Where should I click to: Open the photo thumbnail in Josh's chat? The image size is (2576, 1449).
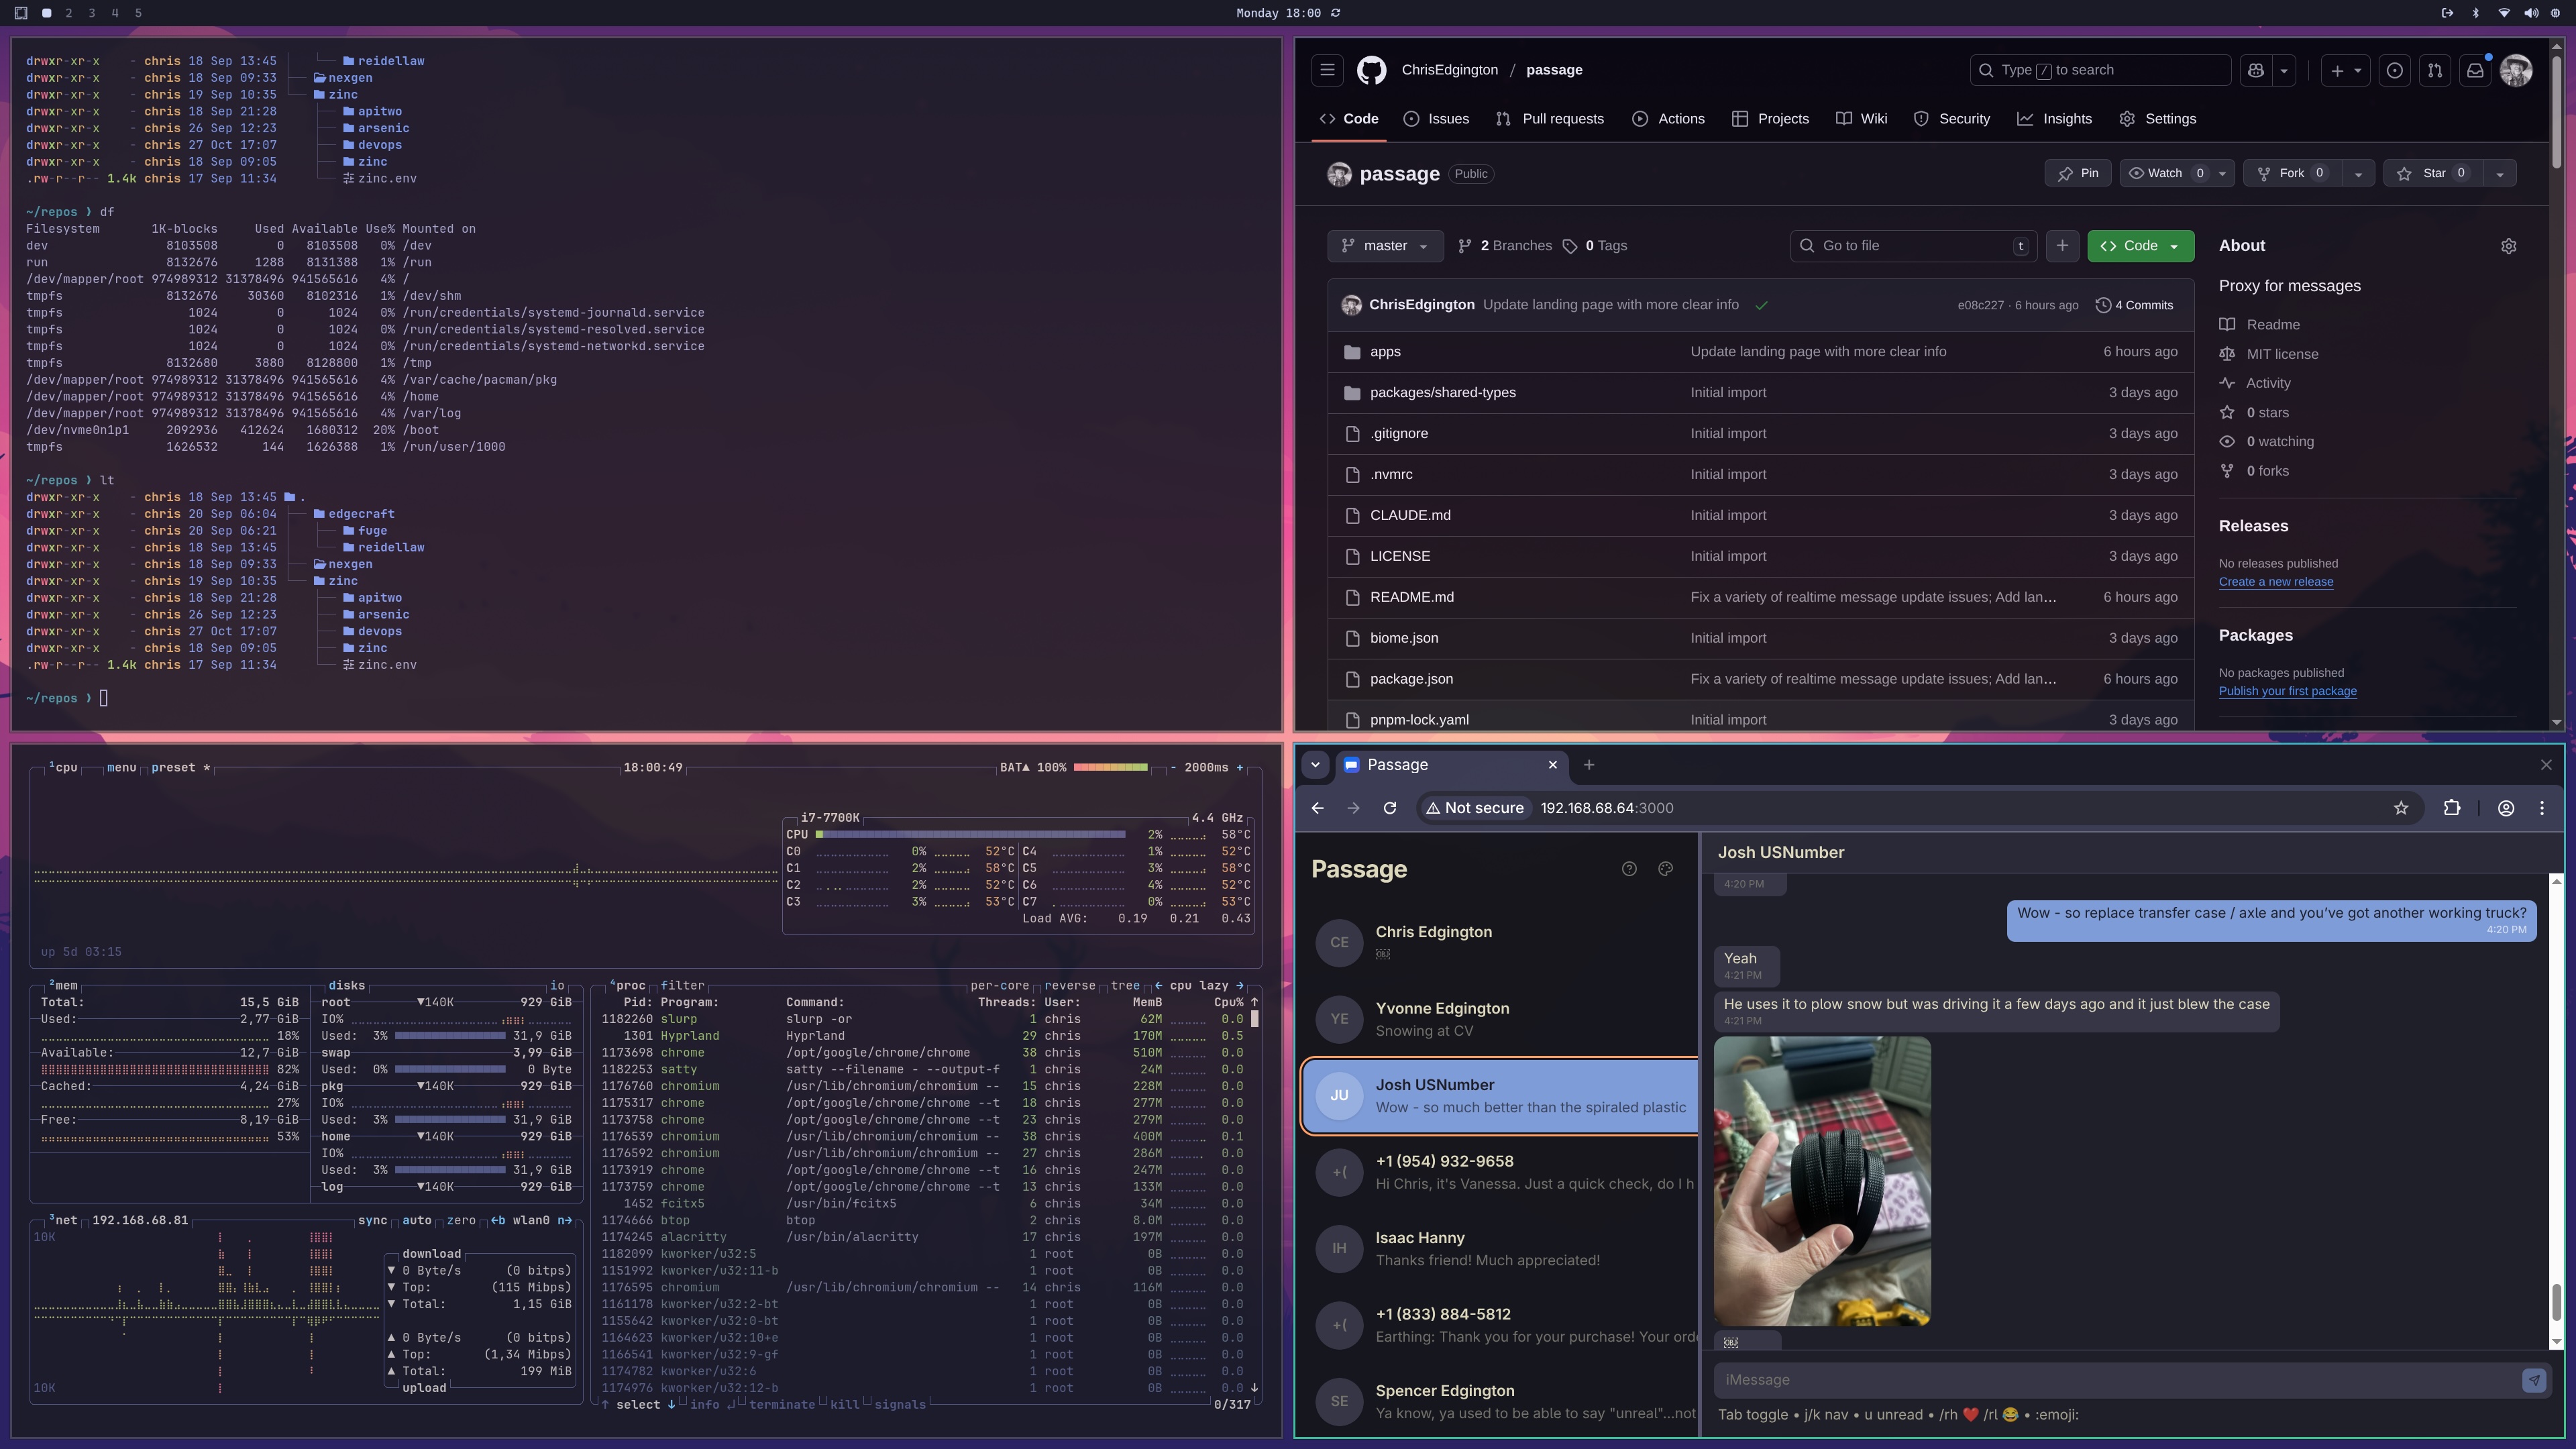(x=1822, y=1181)
